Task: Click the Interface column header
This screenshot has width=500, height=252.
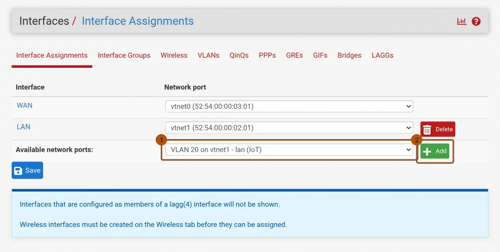Action: click(x=30, y=87)
